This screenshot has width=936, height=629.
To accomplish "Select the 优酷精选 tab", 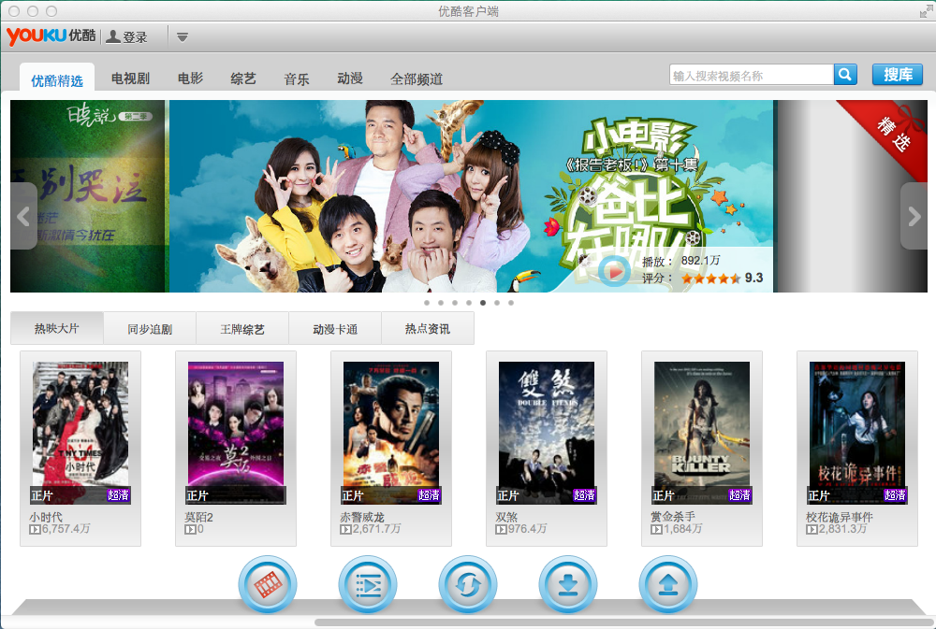I will click(x=57, y=79).
